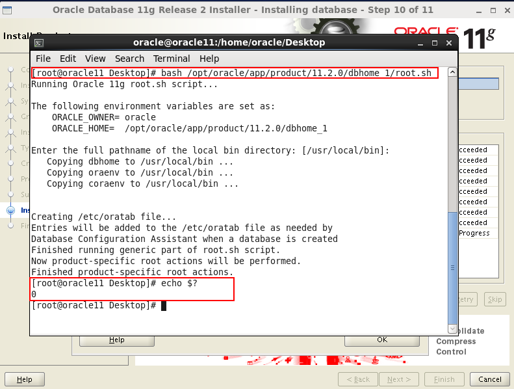The width and height of the screenshot is (514, 389).
Task: Open the terminal Search menu
Action: (129, 59)
